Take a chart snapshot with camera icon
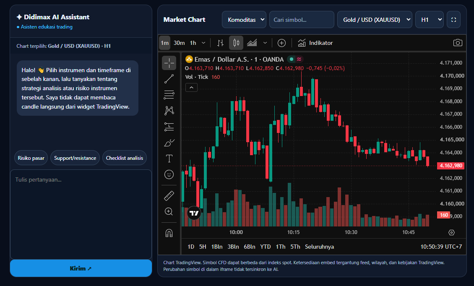Image resolution: width=474 pixels, height=286 pixels. (458, 43)
